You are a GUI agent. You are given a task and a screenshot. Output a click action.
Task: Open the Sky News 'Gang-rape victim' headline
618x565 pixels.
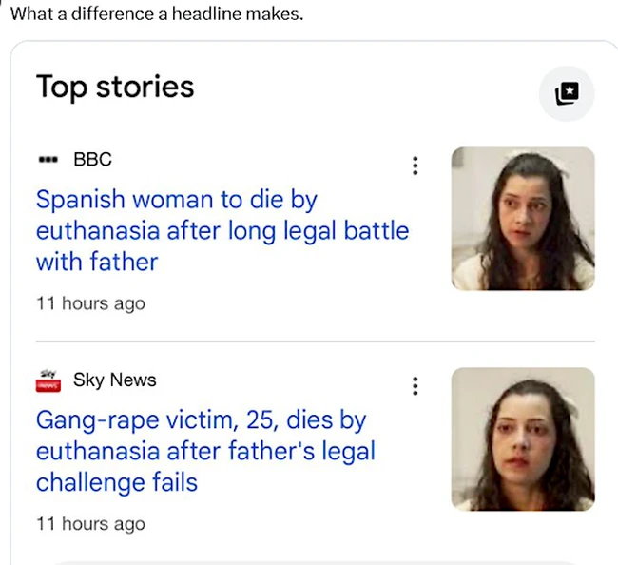pyautogui.click(x=205, y=450)
